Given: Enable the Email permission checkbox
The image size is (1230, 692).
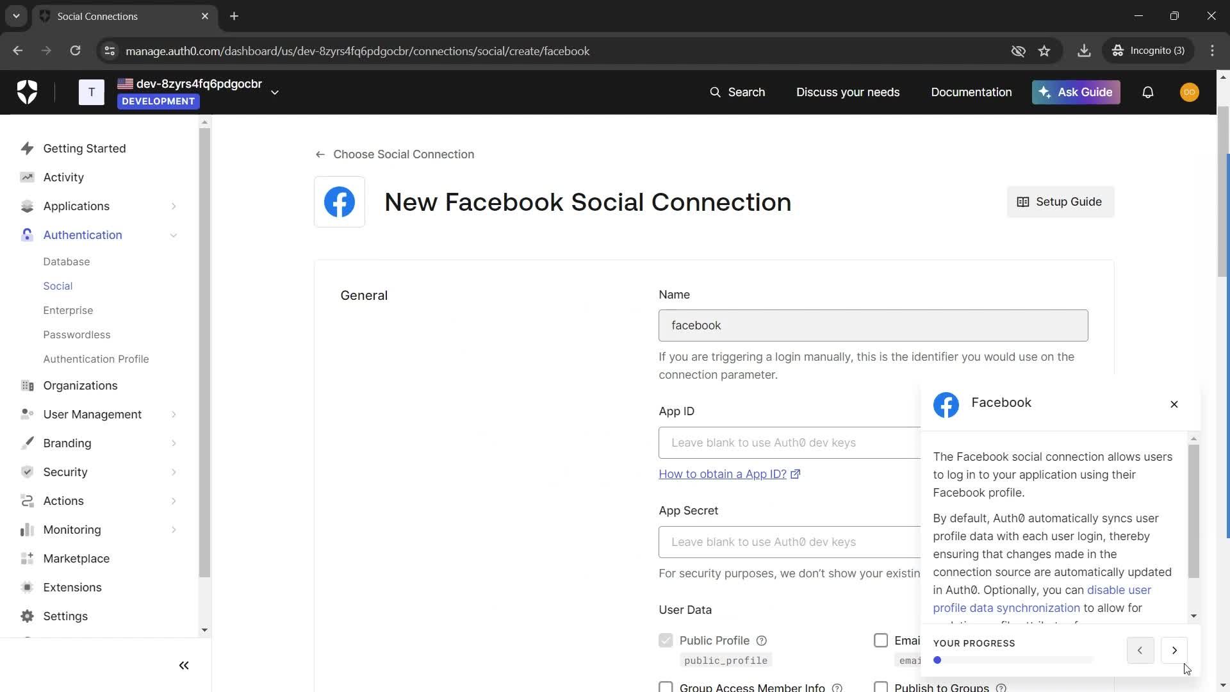Looking at the screenshot, I should (881, 641).
